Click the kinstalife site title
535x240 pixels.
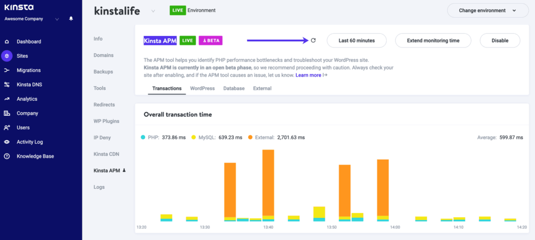point(117,11)
